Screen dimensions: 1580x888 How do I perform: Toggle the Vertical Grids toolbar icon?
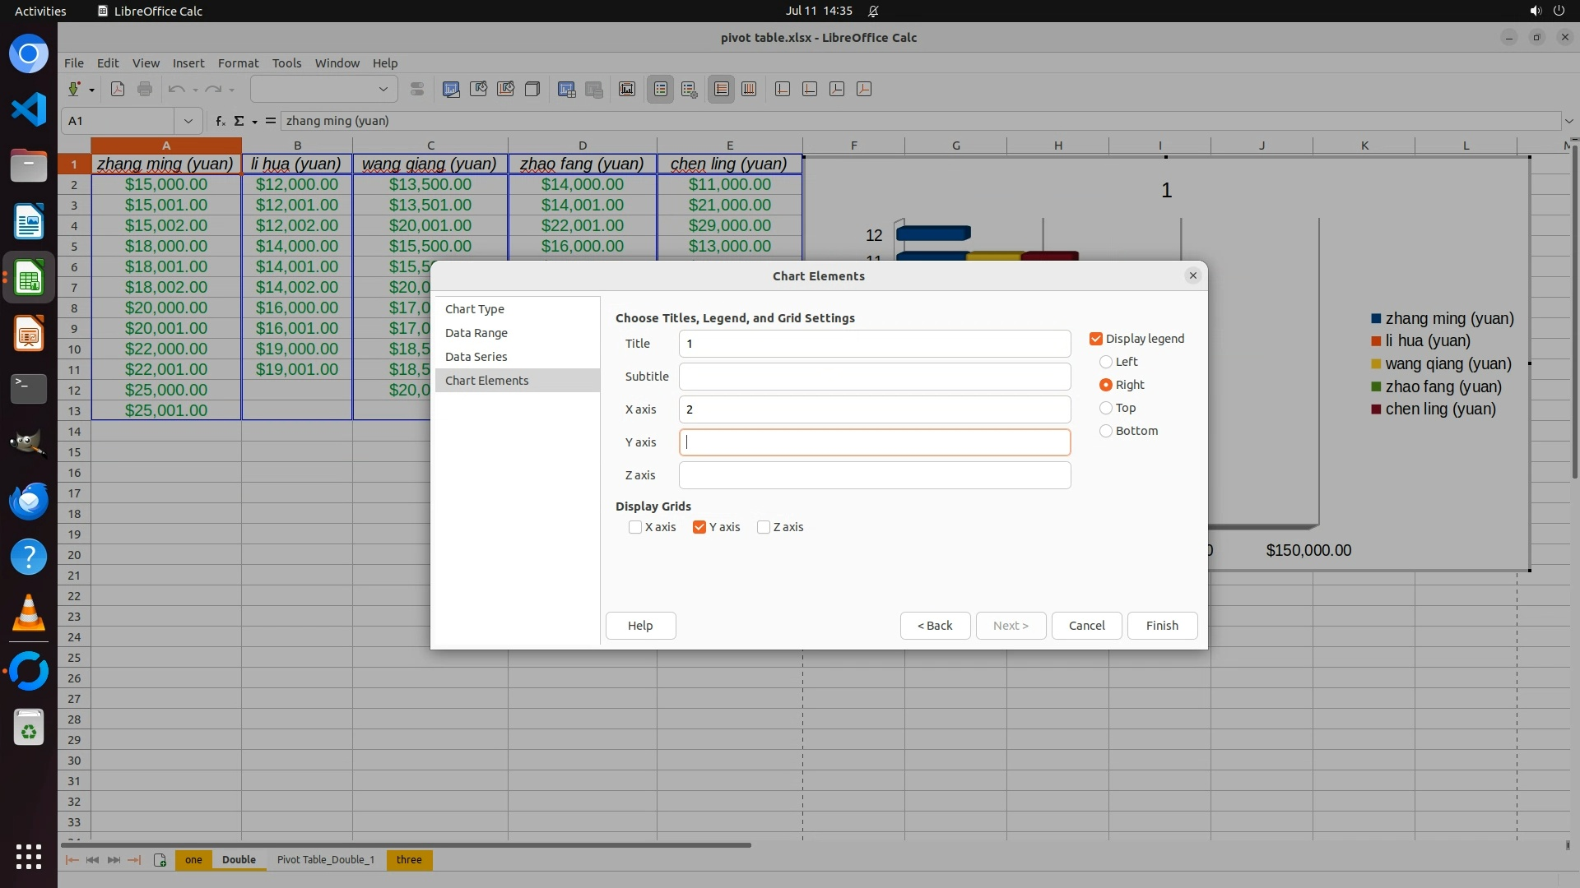749,90
